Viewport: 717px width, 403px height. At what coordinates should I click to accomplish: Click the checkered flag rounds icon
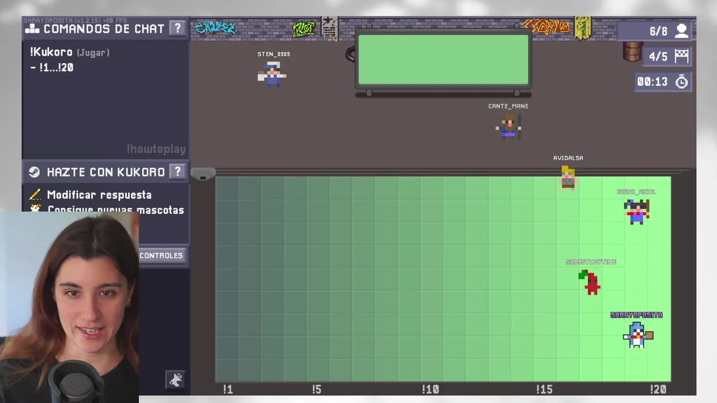click(681, 56)
